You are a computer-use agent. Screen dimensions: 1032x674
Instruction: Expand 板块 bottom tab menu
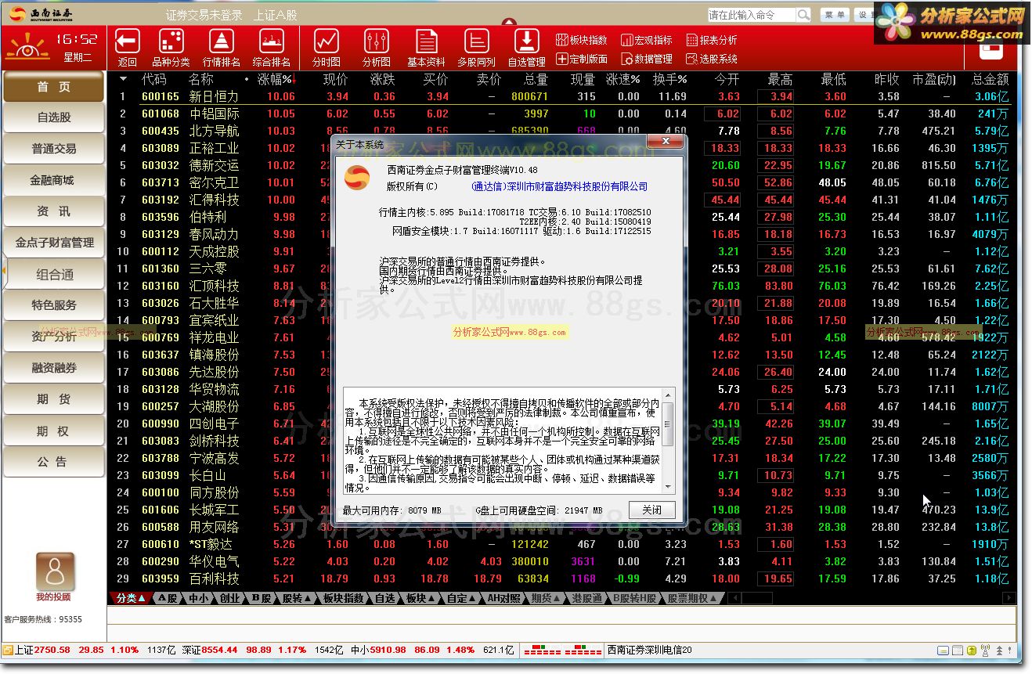coord(420,598)
